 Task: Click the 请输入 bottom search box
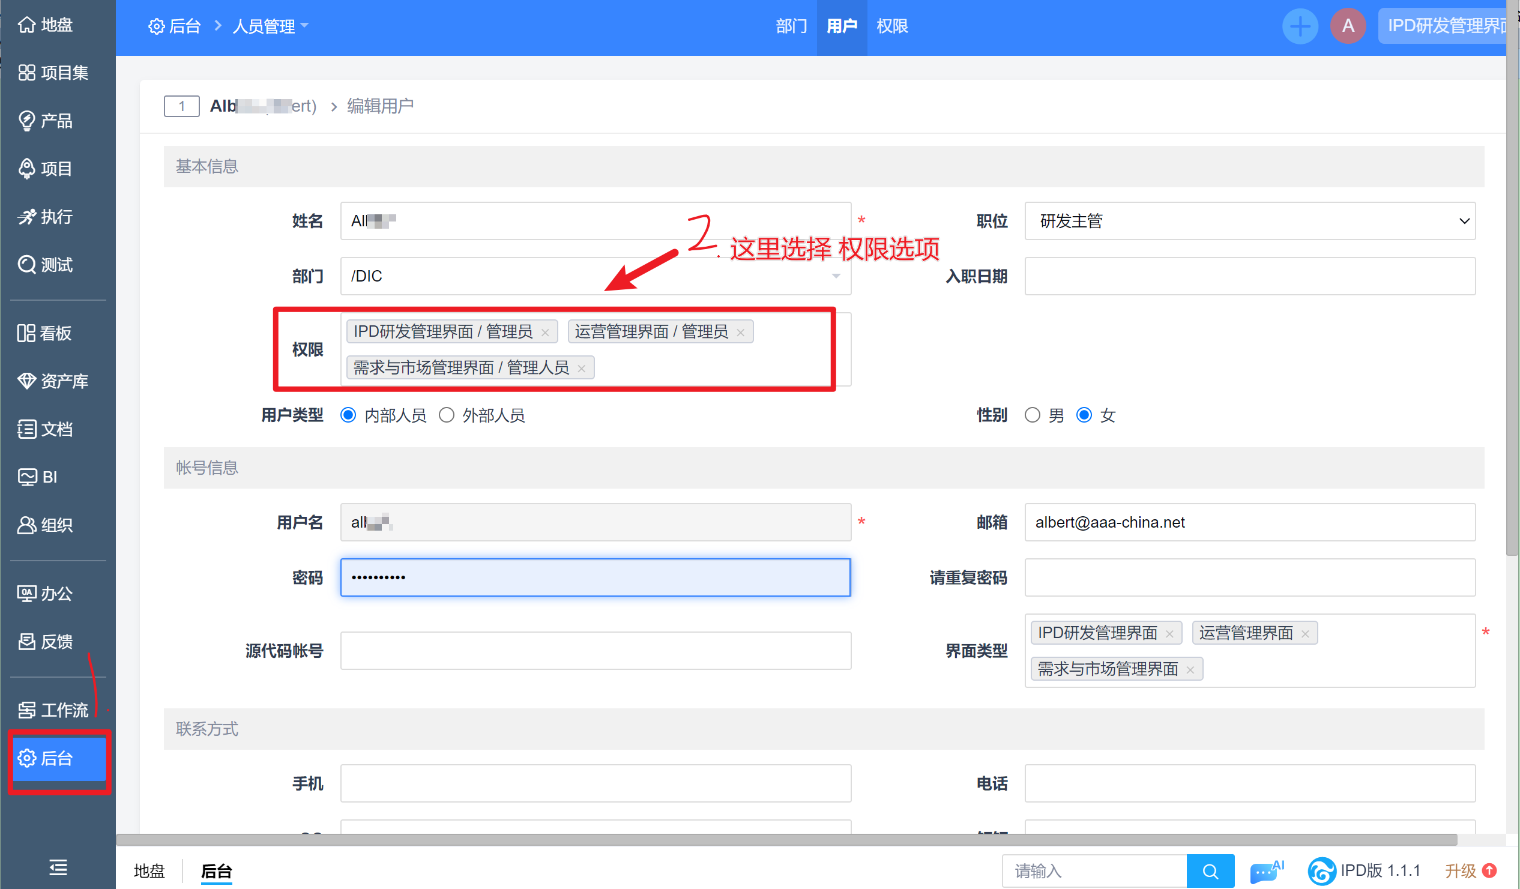point(1094,871)
